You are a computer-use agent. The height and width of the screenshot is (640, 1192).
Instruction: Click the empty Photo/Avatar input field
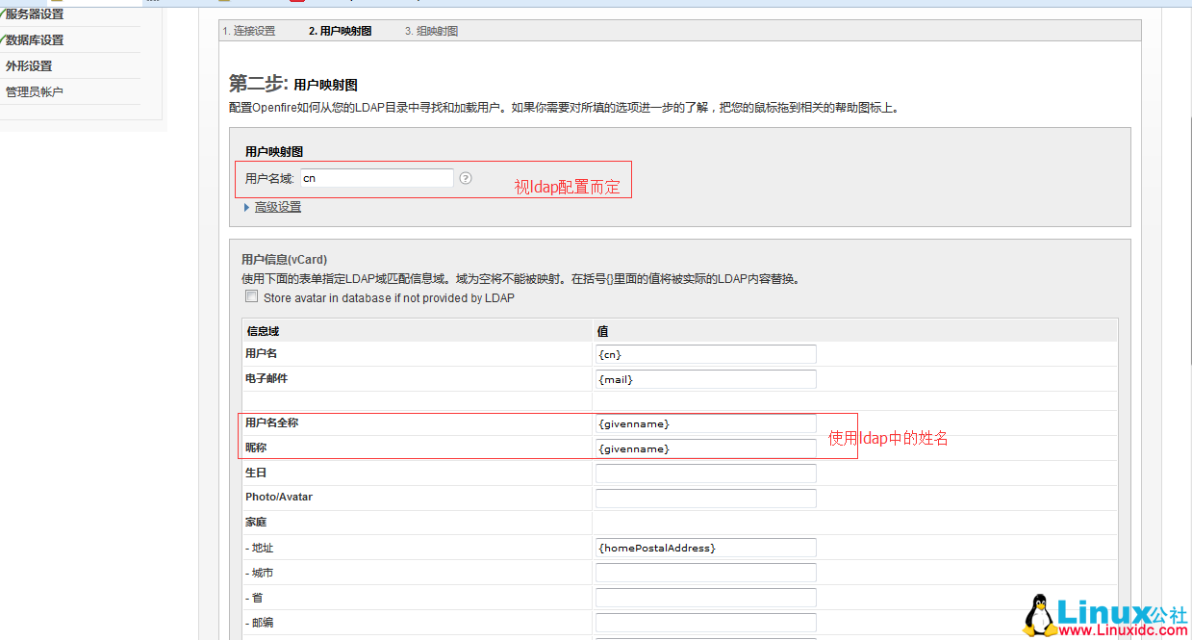click(705, 498)
